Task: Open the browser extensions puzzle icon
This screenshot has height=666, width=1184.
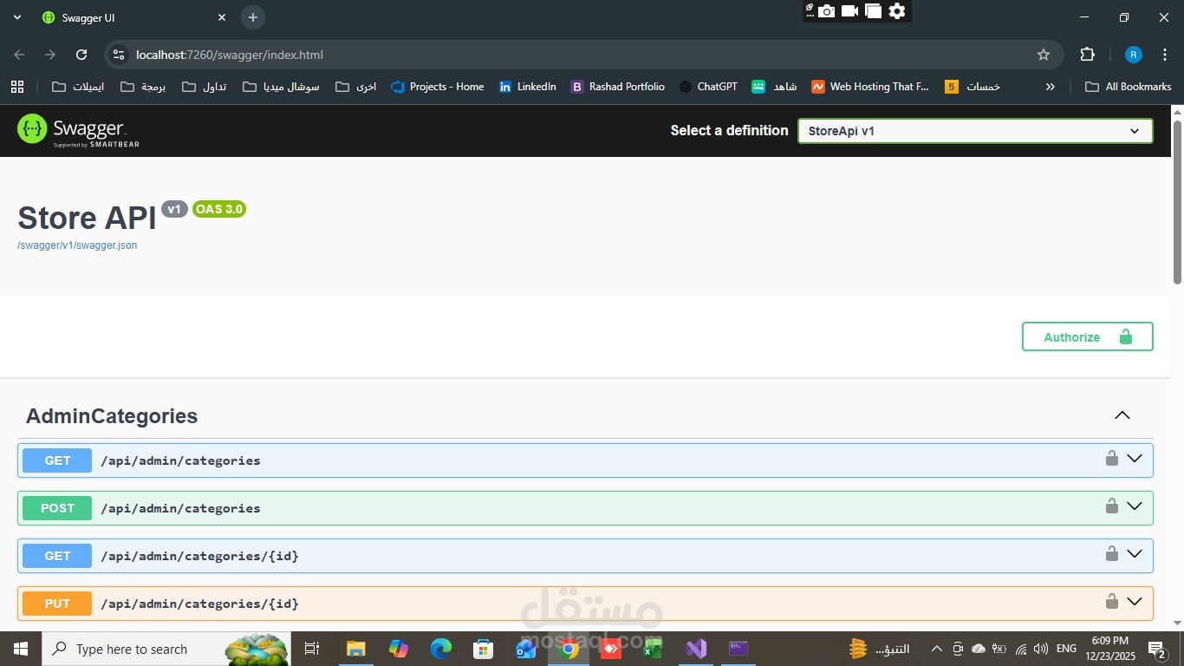Action: pyautogui.click(x=1086, y=55)
